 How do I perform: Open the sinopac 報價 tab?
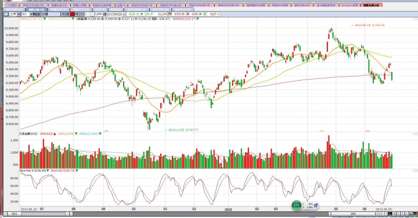[x=349, y=5]
